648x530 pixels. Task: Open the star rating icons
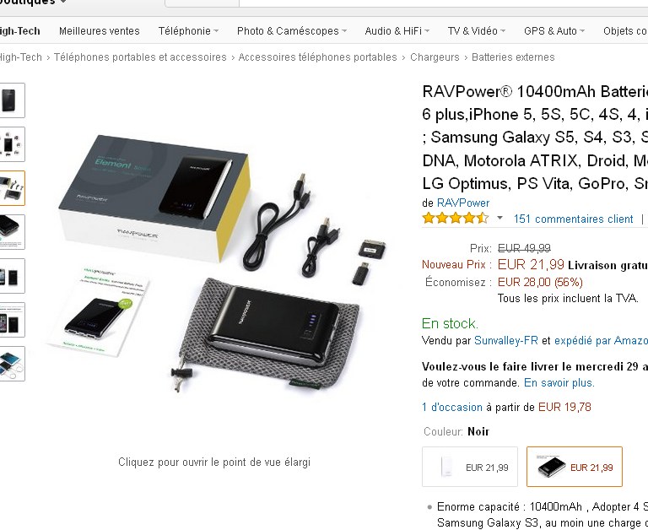456,219
